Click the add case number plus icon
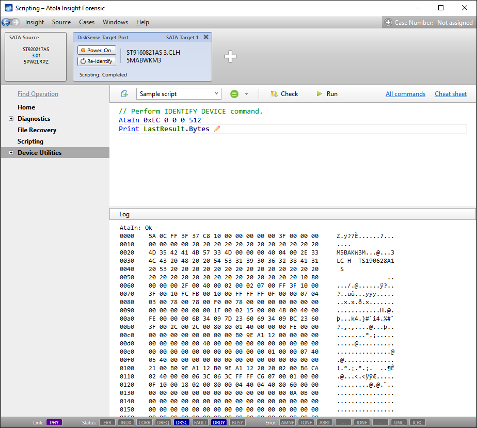The height and width of the screenshot is (428, 477). coord(388,23)
